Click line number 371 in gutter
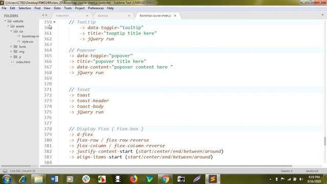The height and width of the screenshot is (184, 327). pos(48,89)
